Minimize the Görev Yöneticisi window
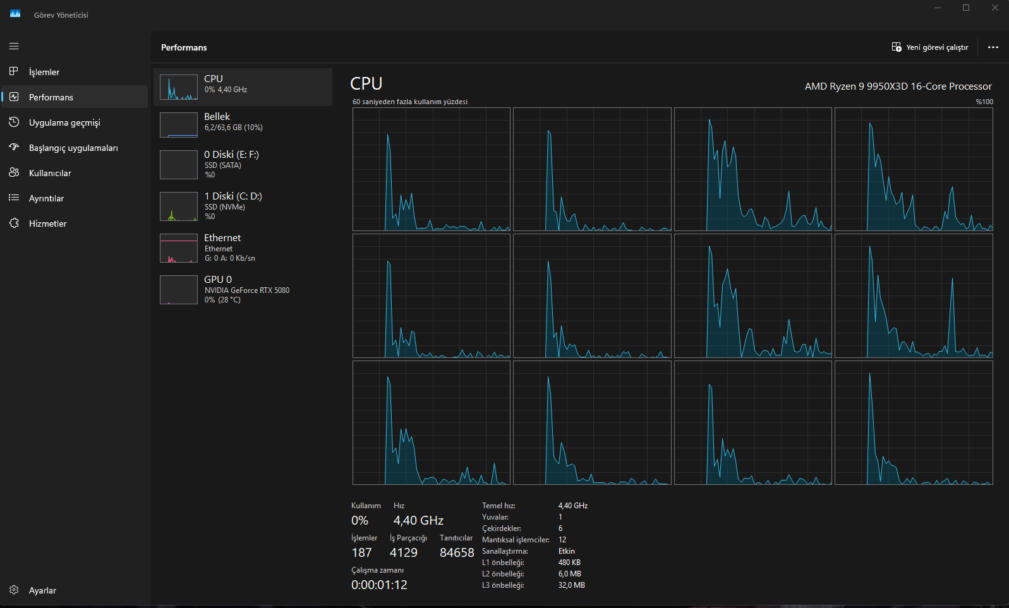The image size is (1009, 608). pos(938,8)
